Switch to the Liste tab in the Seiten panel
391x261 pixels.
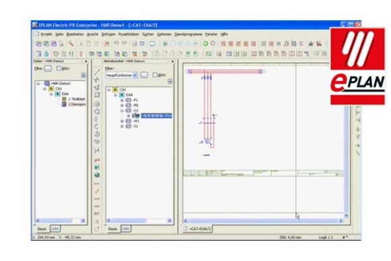click(x=55, y=229)
